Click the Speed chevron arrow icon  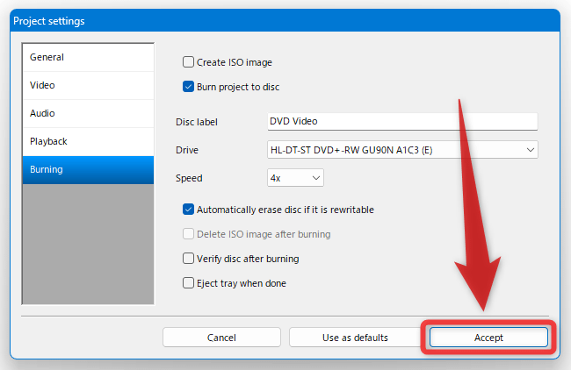click(x=315, y=178)
